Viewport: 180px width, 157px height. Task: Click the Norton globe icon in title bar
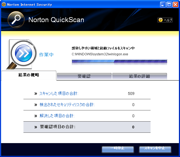[4, 4]
